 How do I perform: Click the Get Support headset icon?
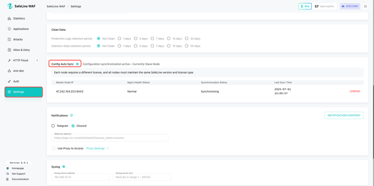7,174
